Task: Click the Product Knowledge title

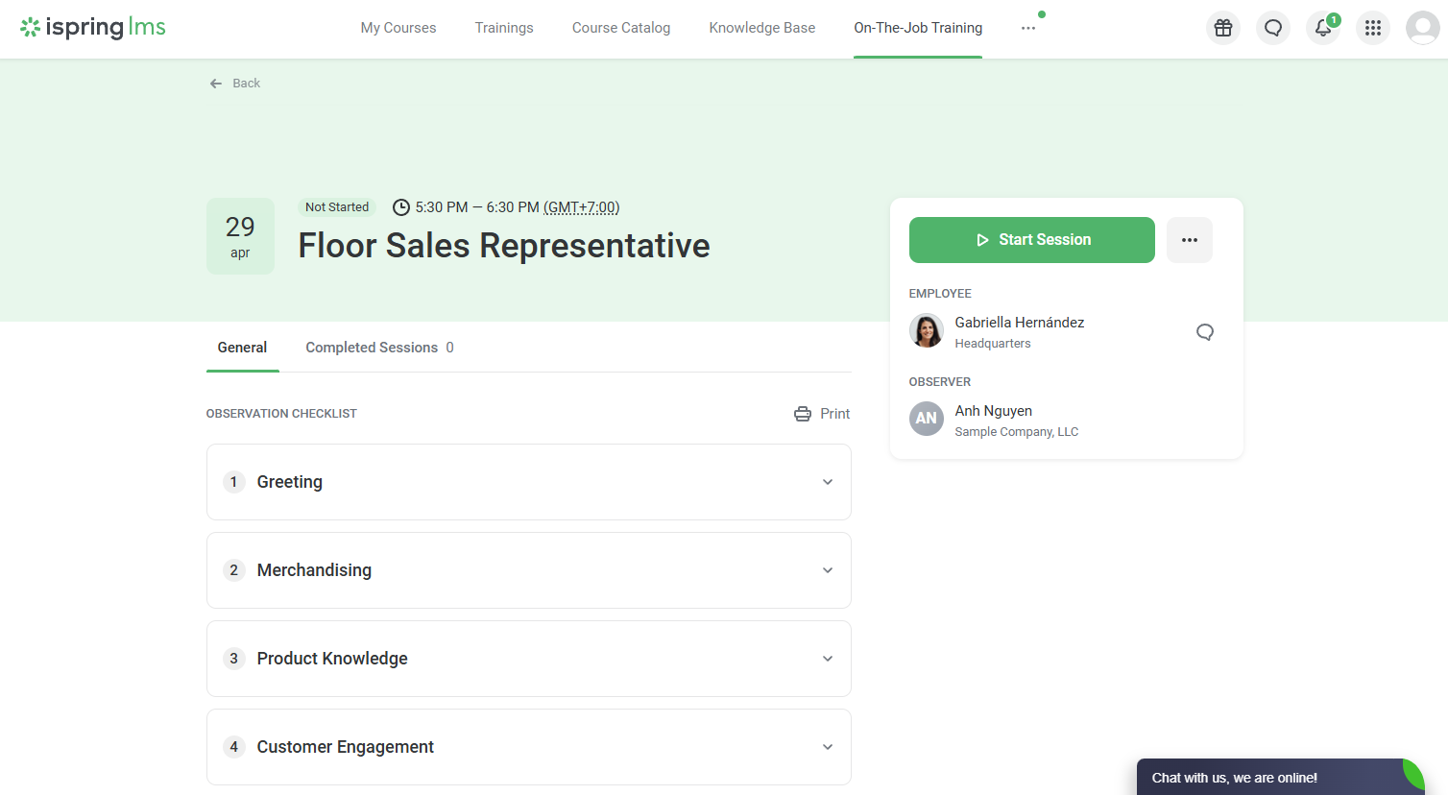Action: tap(332, 659)
